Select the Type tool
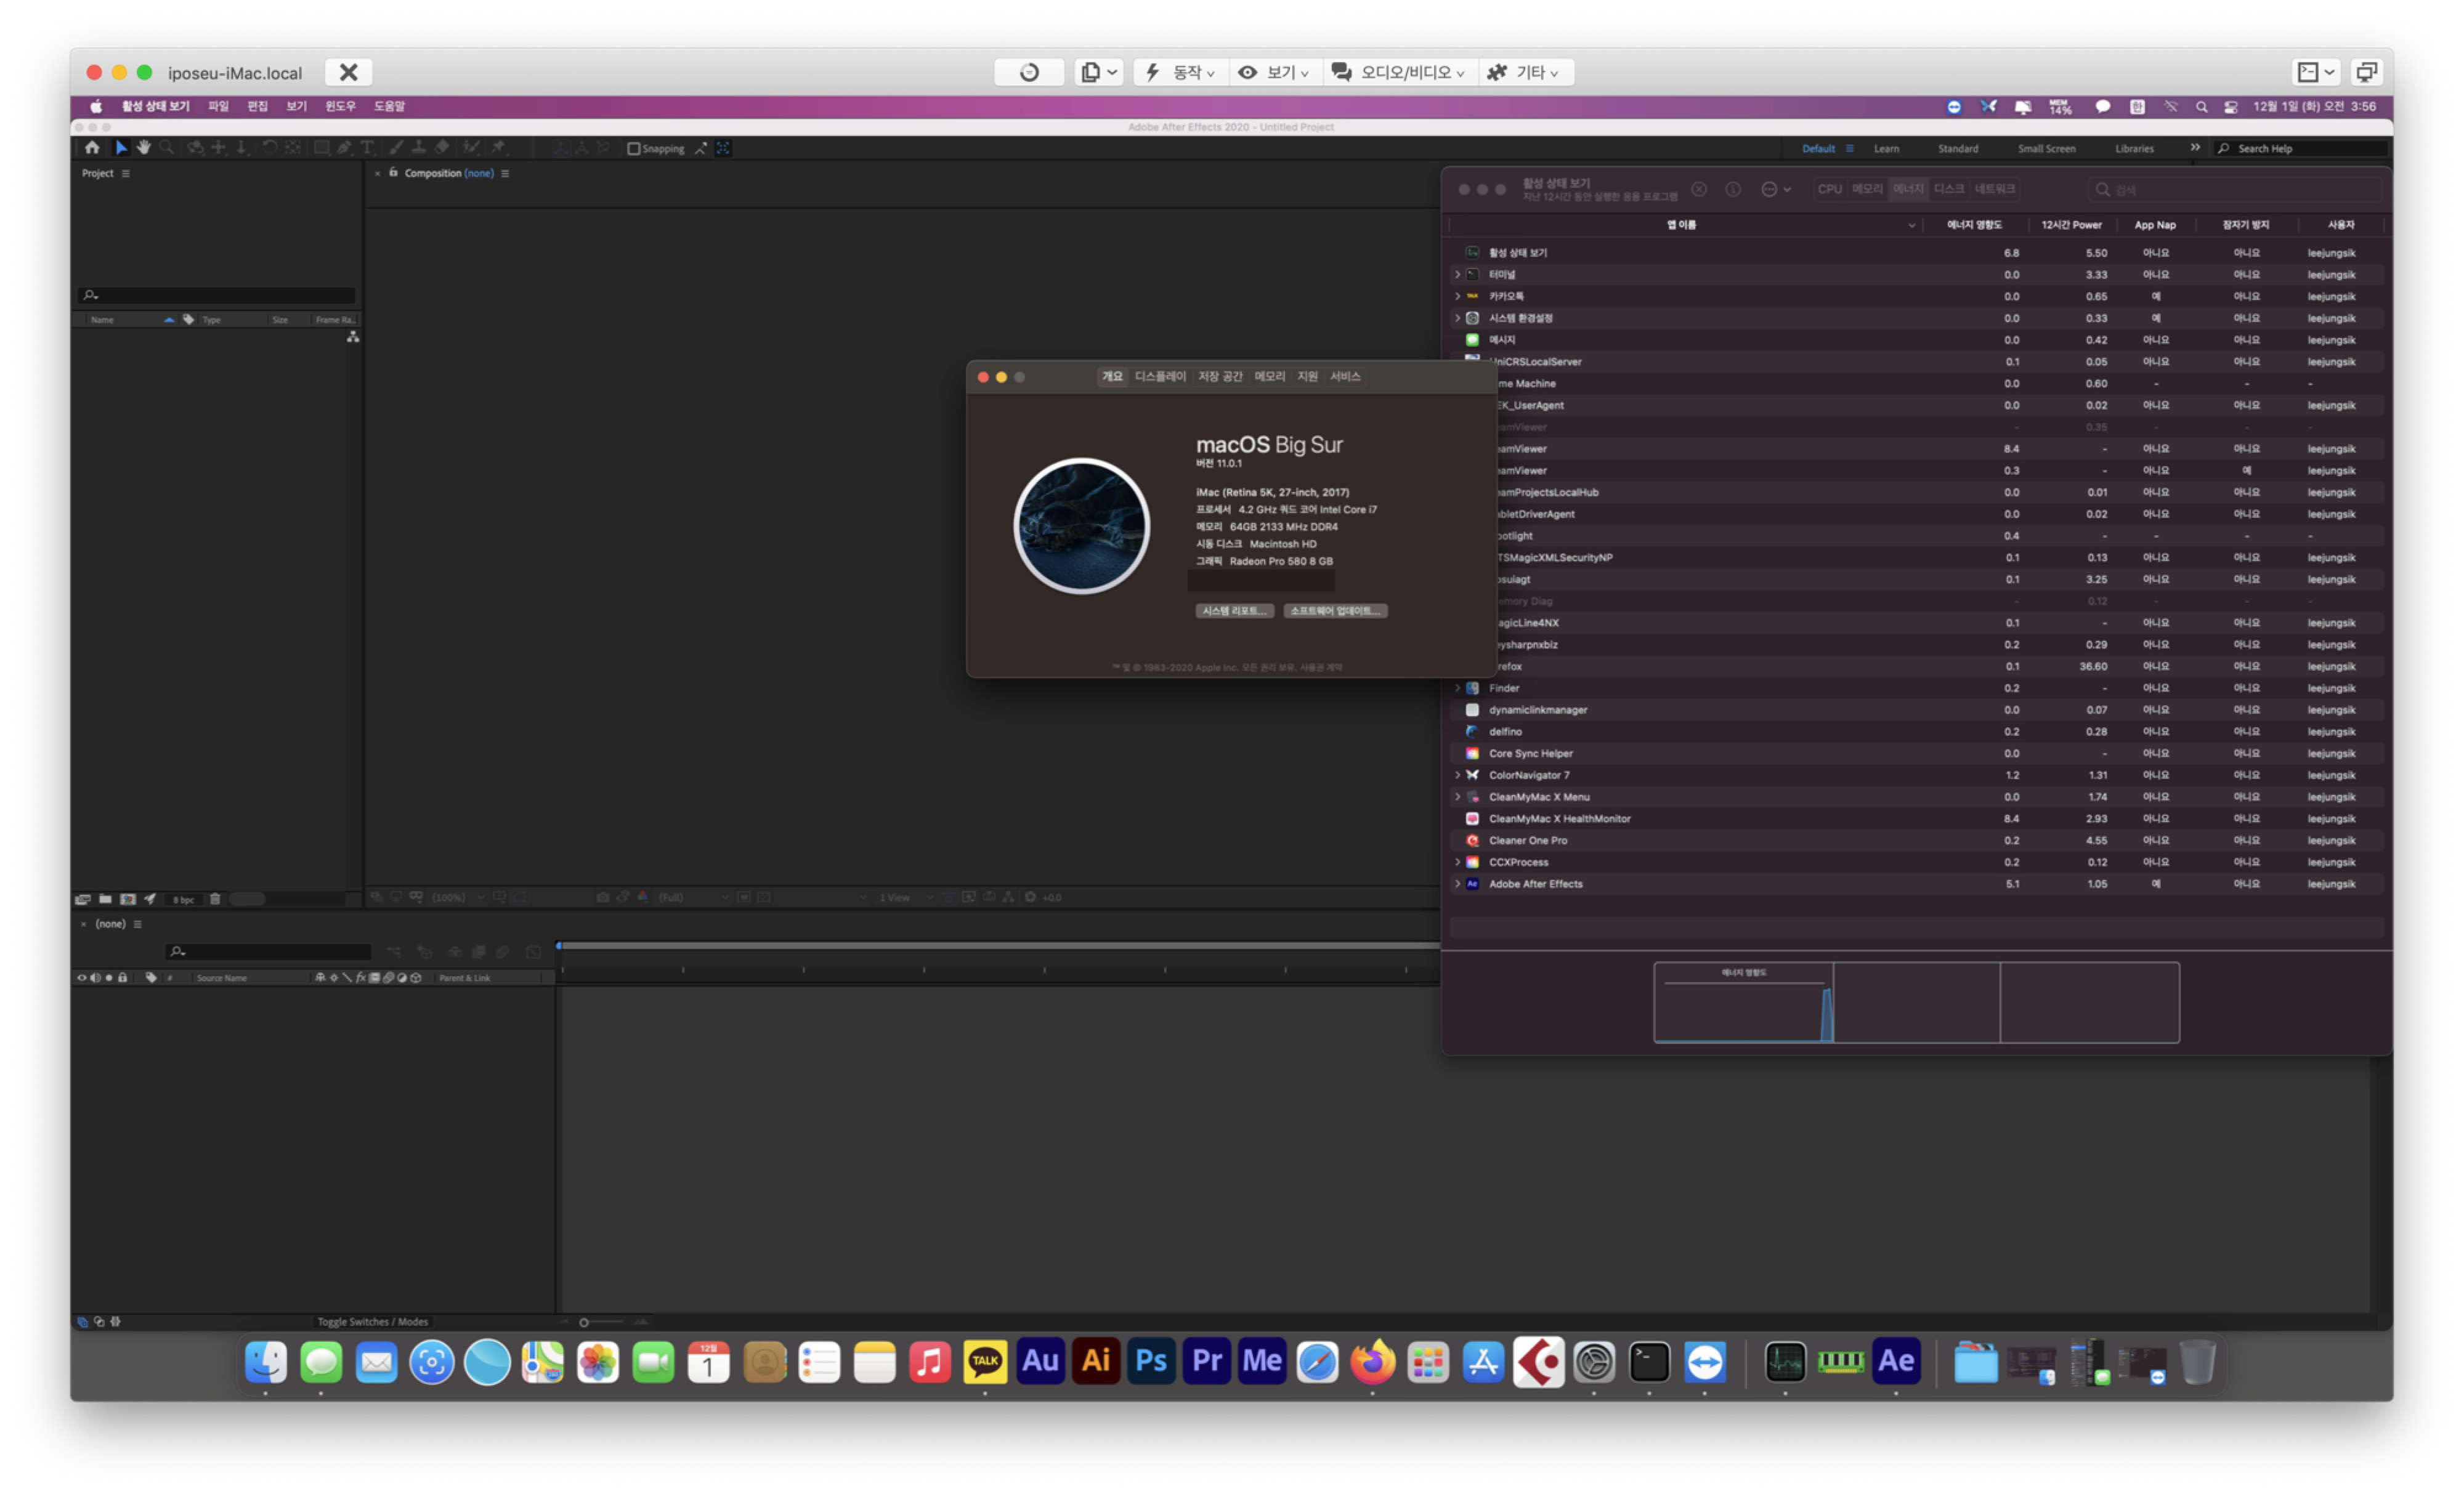Screen dimensions: 2464x1494 click(x=367, y=147)
